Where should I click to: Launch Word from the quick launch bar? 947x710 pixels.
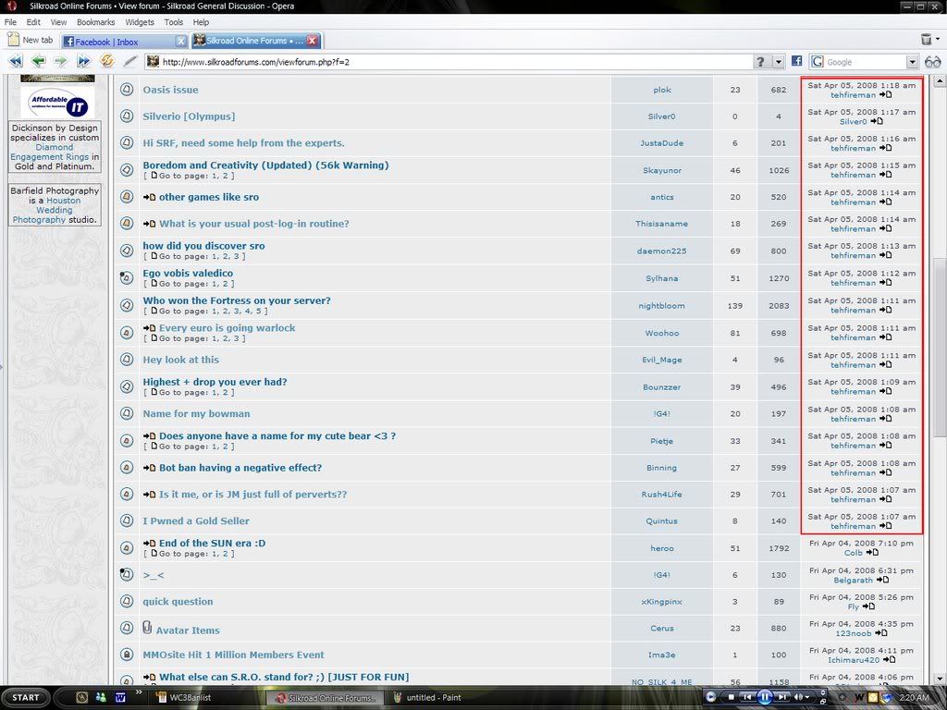point(120,697)
